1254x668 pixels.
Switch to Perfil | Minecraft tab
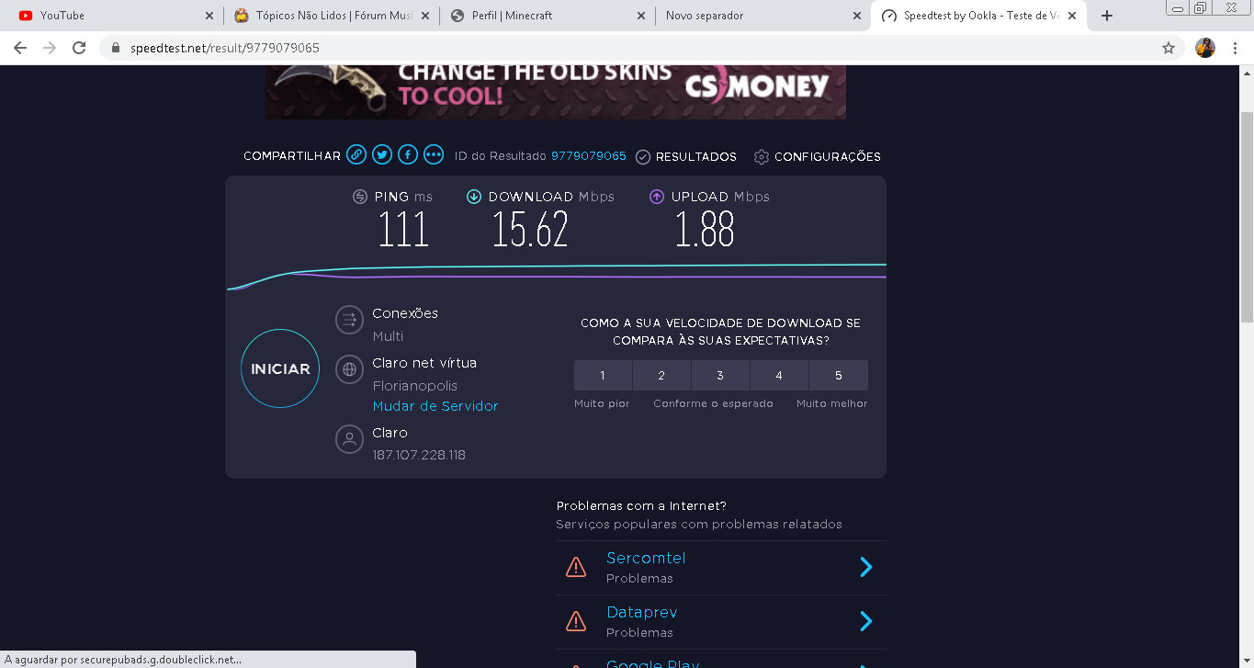click(547, 16)
